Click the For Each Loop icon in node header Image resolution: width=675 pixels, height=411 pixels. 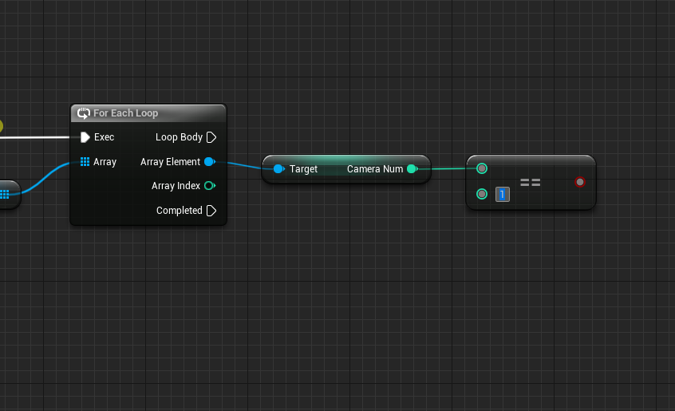tap(83, 113)
